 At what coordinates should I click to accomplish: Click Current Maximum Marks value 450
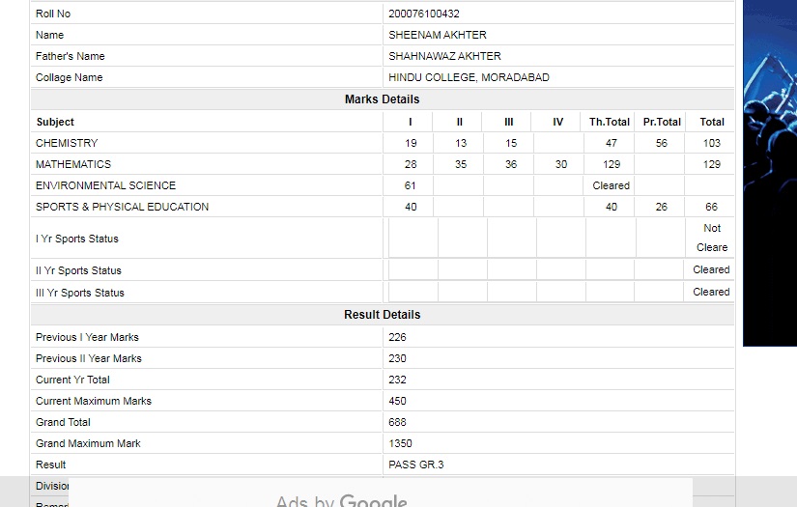coord(397,402)
